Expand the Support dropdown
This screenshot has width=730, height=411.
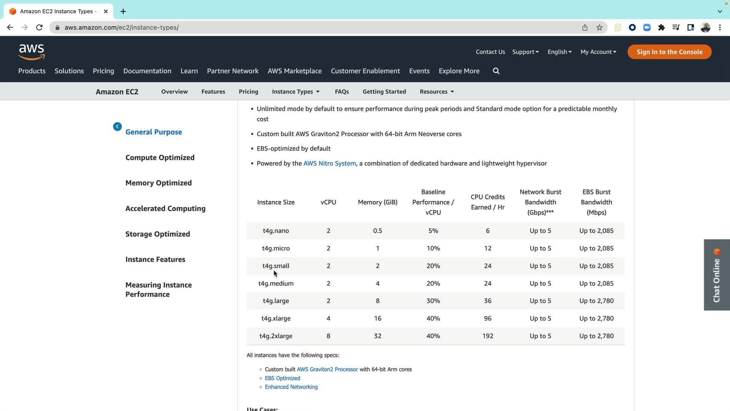(525, 52)
